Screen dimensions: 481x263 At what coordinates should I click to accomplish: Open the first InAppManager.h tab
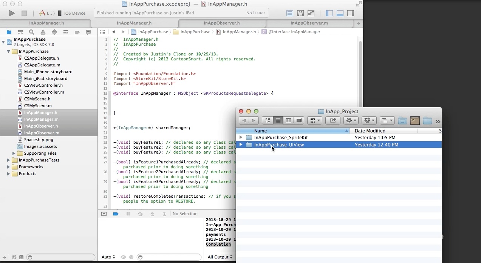coord(47,23)
